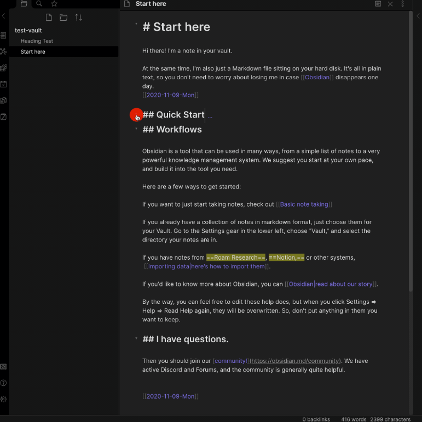Open a random note dice icon

[3, 116]
